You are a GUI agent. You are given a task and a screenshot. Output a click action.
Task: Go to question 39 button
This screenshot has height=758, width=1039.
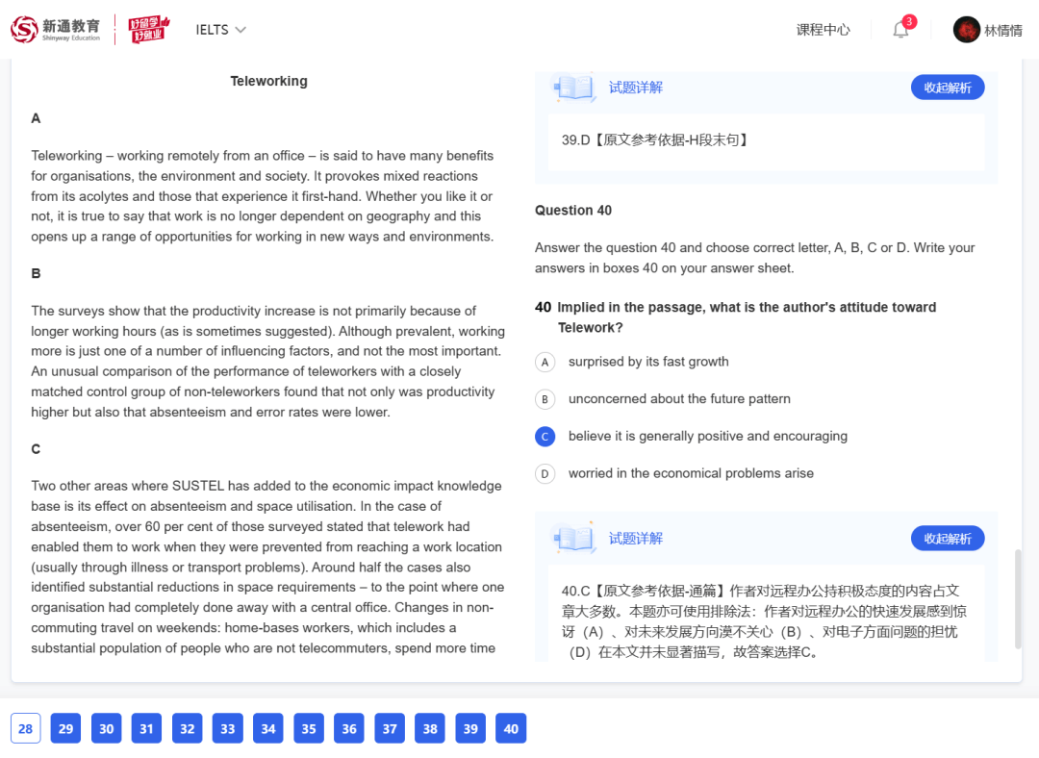[x=470, y=729]
